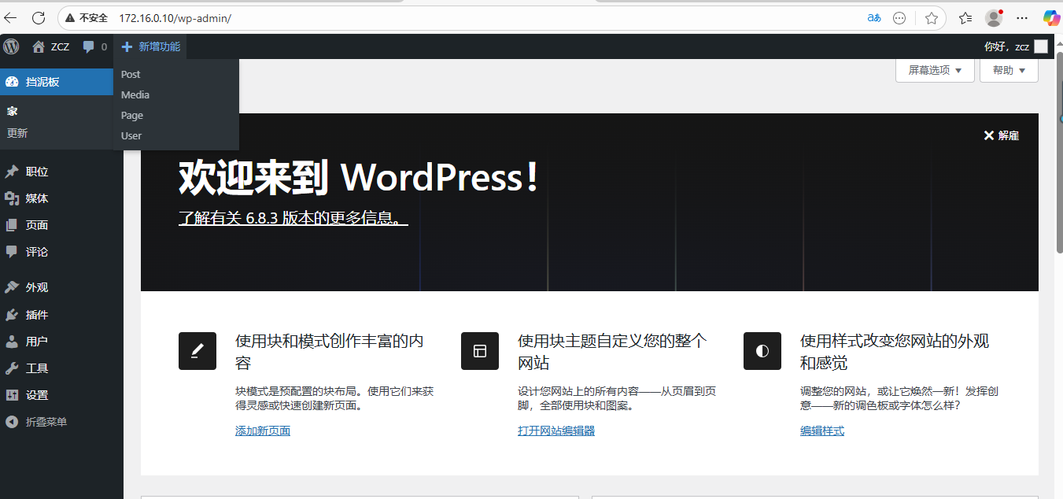The image size is (1063, 499).
Task: Click the pencil edit icon in welcome panel
Action: pos(197,351)
